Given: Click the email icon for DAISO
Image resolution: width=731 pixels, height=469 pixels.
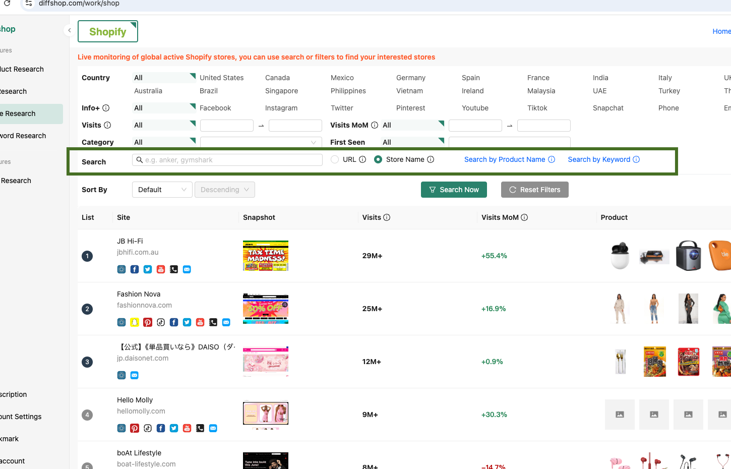Looking at the screenshot, I should point(134,375).
